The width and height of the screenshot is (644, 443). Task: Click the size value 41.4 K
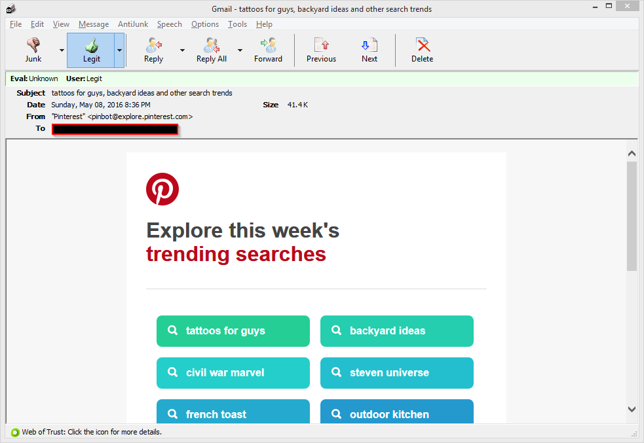tap(297, 105)
